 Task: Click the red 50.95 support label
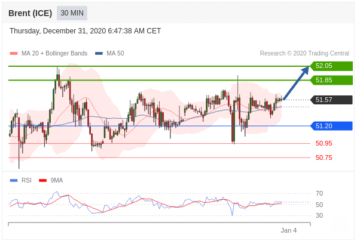(x=324, y=144)
